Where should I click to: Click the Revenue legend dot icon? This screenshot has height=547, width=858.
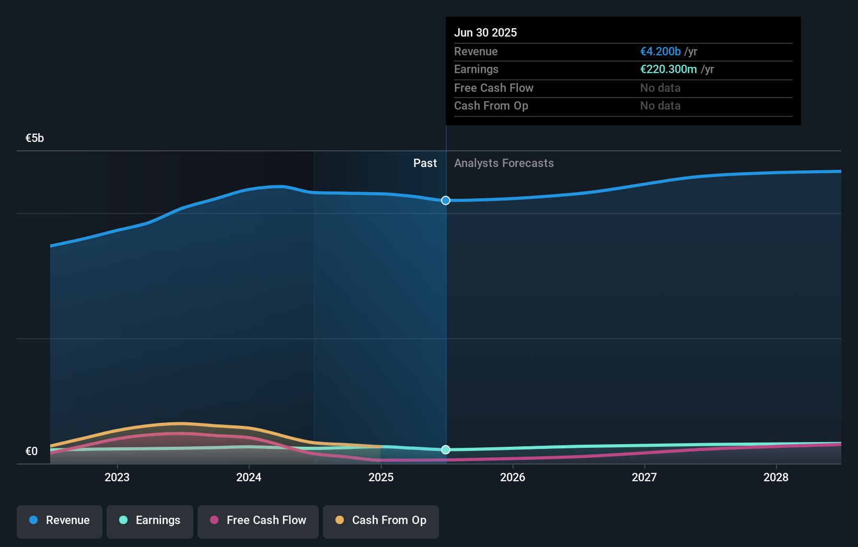click(33, 520)
